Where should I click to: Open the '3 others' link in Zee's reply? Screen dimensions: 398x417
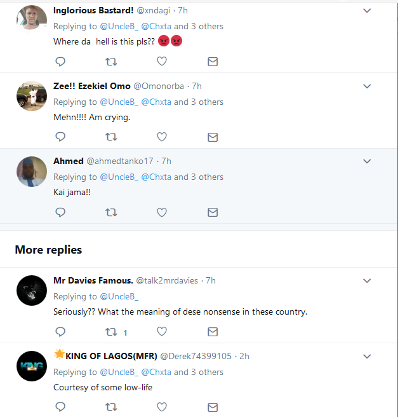point(206,102)
